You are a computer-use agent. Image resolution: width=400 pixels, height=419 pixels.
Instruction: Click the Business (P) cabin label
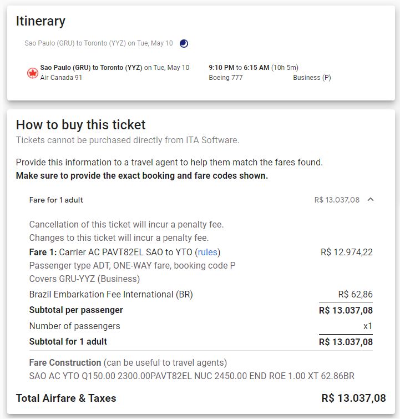(312, 78)
